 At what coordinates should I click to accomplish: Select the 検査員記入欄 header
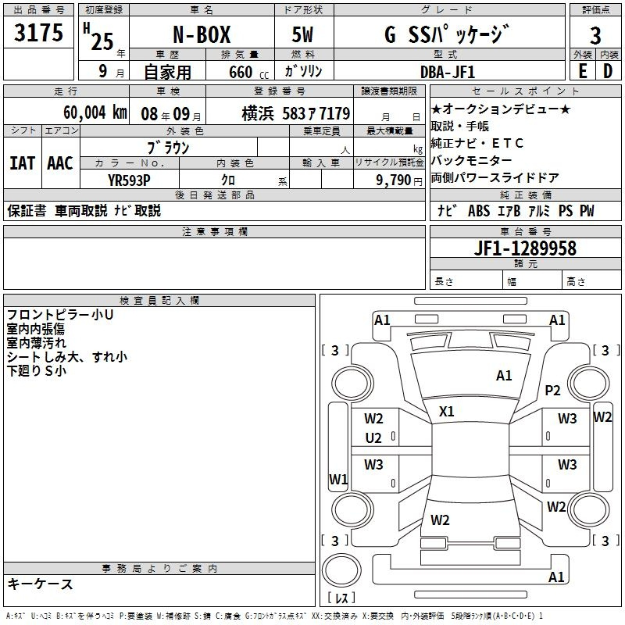pyautogui.click(x=159, y=301)
